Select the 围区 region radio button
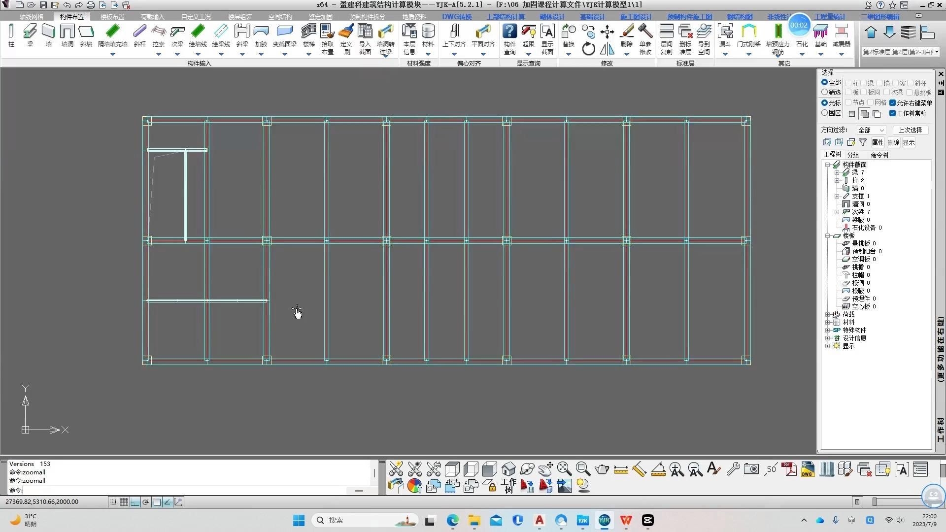 click(824, 113)
